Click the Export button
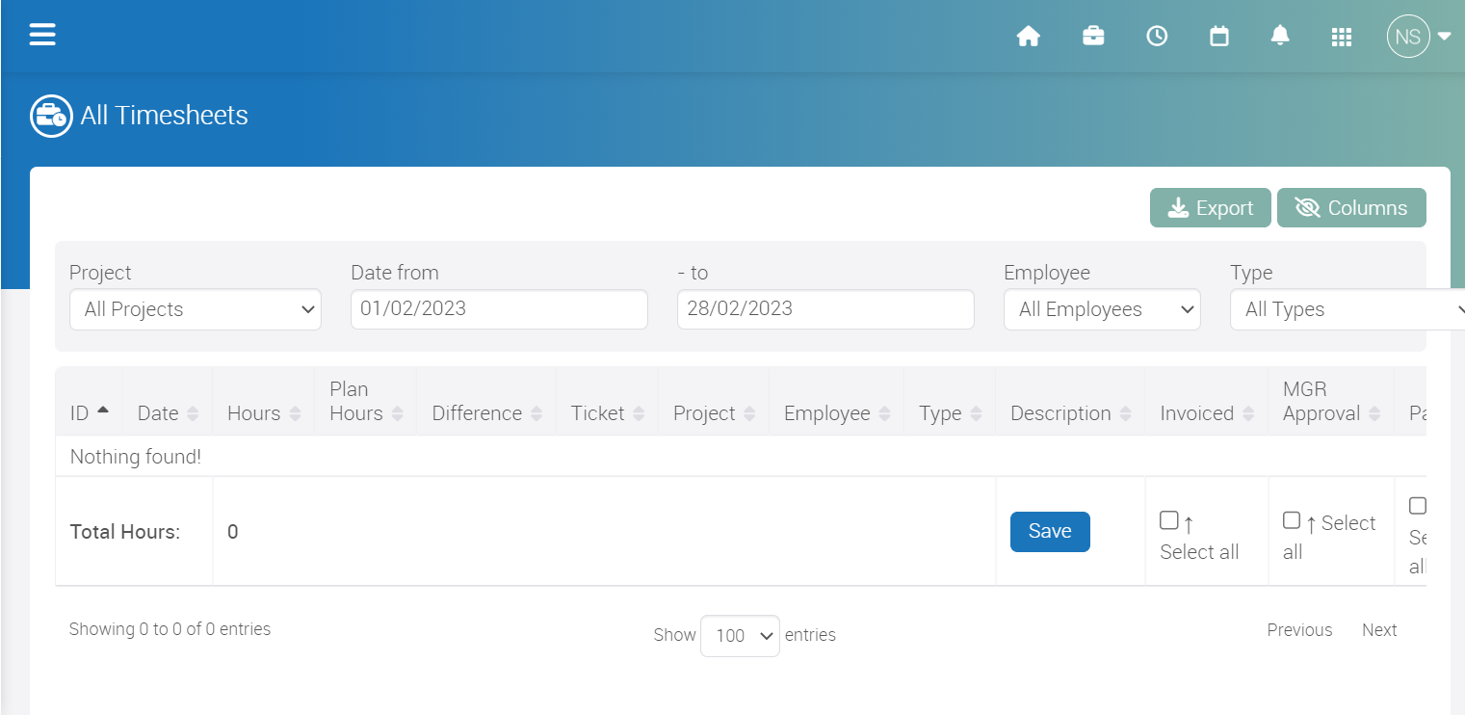 [x=1210, y=207]
